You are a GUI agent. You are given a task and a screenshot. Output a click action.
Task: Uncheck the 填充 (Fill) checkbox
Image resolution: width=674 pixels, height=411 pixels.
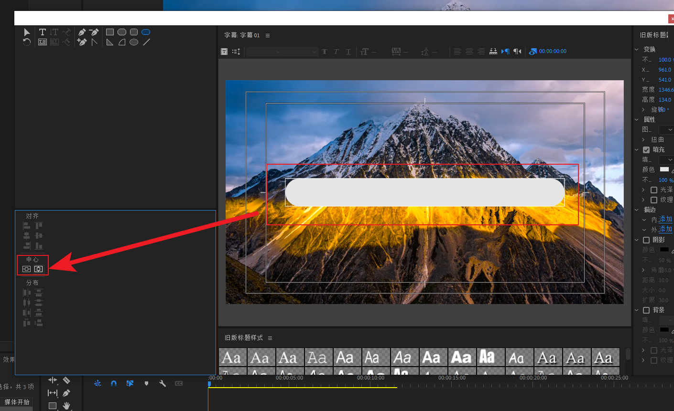coord(646,150)
